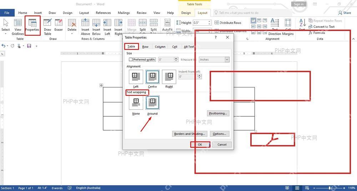Viewport: 357px width, 191px height.
Task: Adjust the row Height stepper arrows
Action: 209,23
